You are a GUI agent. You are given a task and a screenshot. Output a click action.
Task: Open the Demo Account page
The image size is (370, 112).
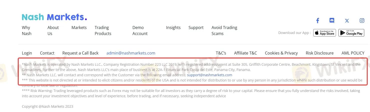140,30
